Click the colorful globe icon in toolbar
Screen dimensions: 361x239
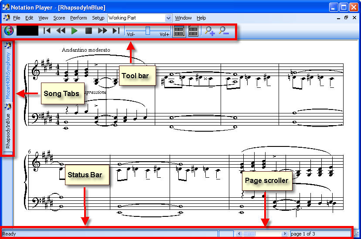(9, 31)
